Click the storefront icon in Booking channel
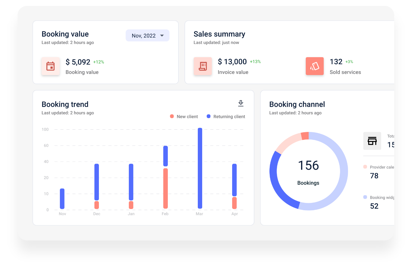 pos(372,141)
